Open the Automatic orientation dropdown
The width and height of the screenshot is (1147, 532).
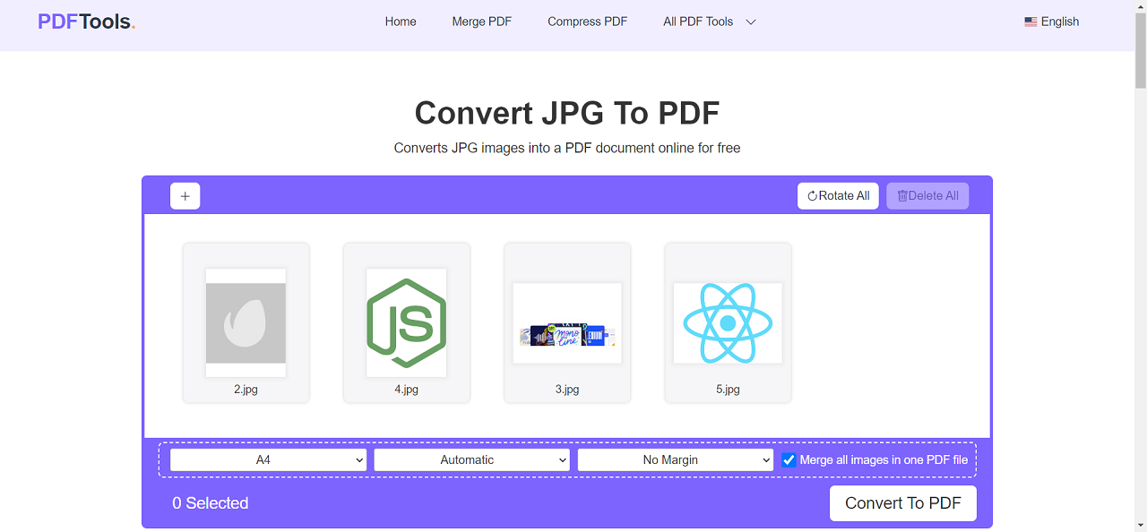(471, 459)
